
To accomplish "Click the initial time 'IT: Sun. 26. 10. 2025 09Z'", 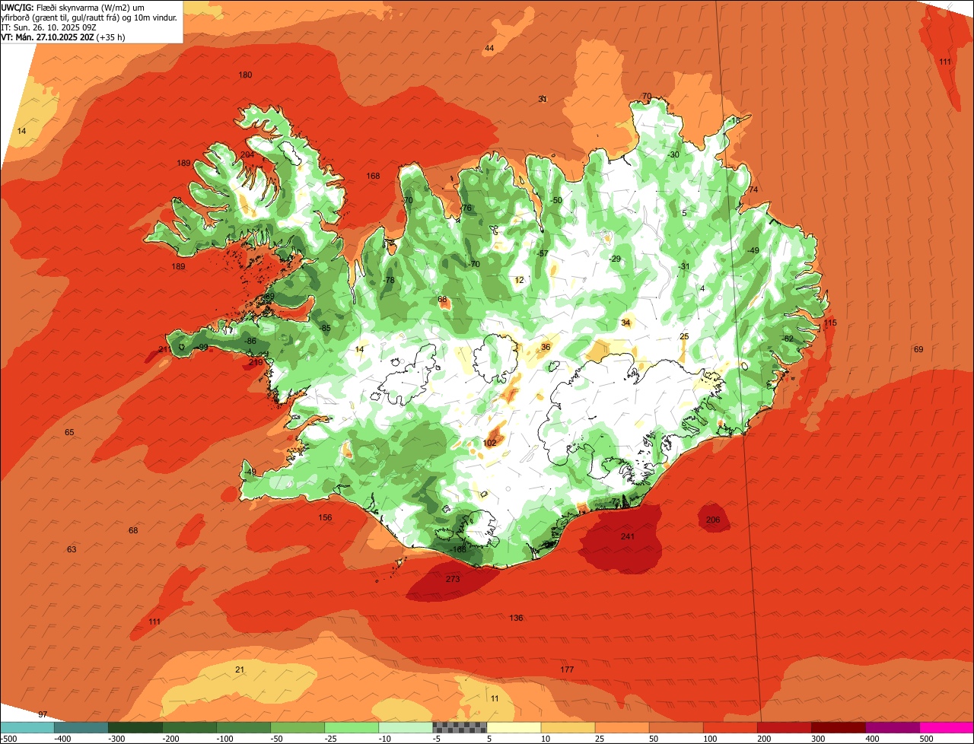I will tap(49, 27).
